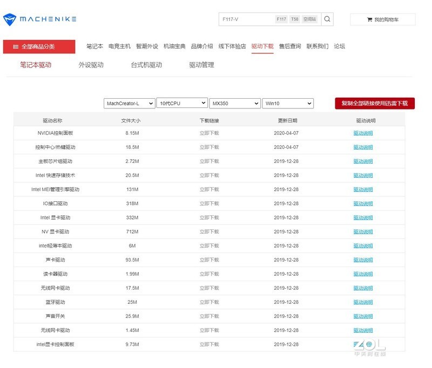Viewport: 432px width, 368px height.
Task: Switch to the 外设驱动 tab
Action: (x=91, y=65)
